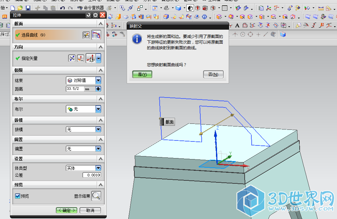Click the 截面 label handle in viewport
This screenshot has width=337, height=219.
[x=167, y=122]
